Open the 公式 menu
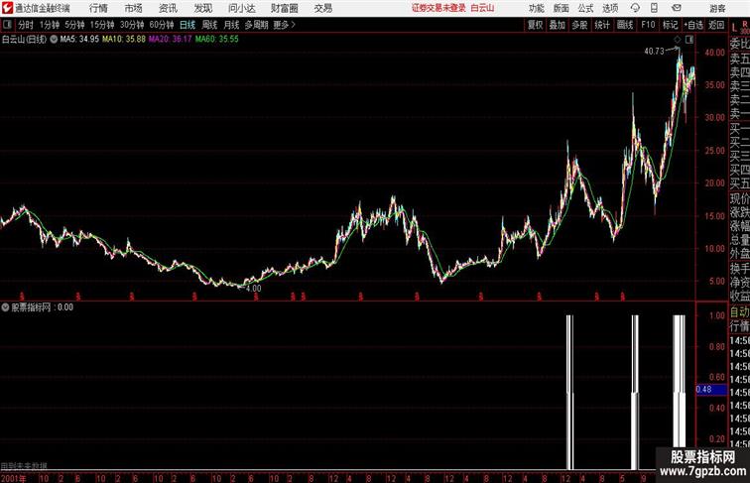The image size is (750, 483). click(585, 8)
